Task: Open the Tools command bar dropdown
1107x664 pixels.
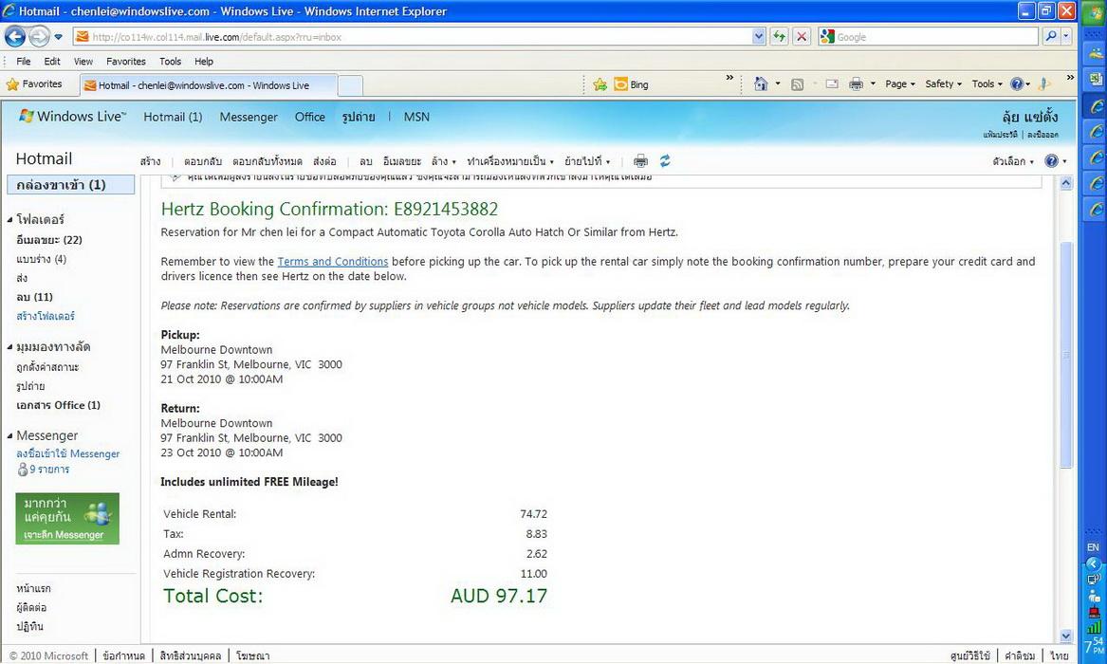Action: point(987,84)
